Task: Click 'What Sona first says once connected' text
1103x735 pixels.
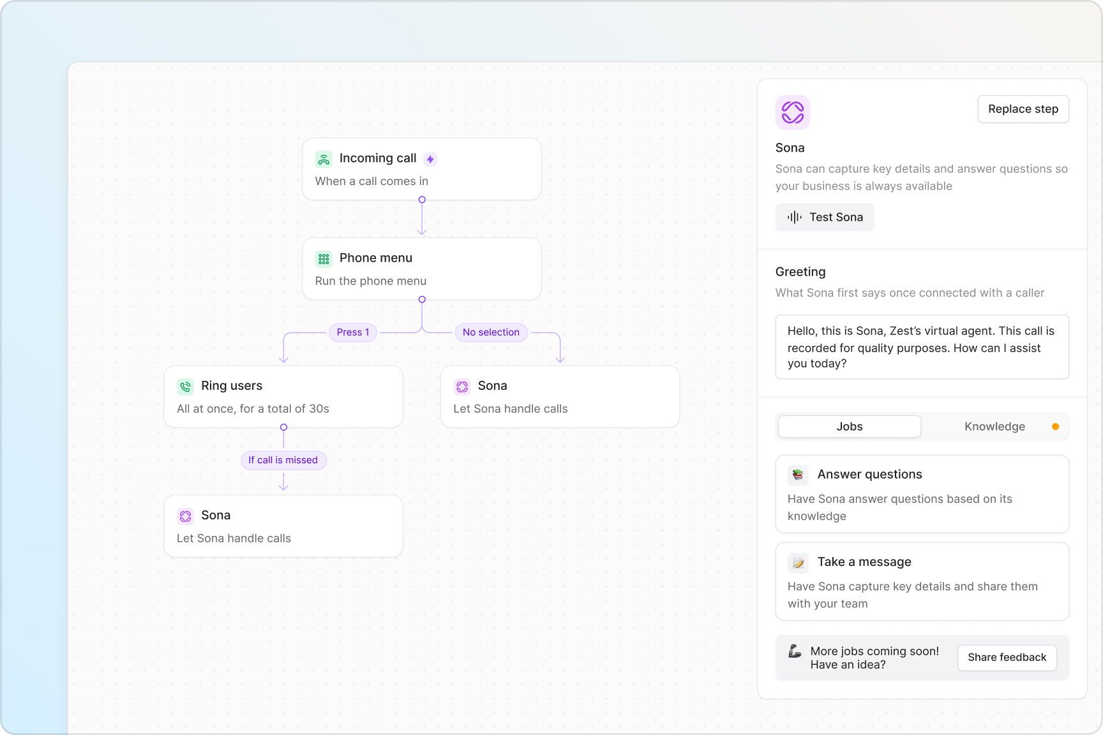Action: point(910,293)
